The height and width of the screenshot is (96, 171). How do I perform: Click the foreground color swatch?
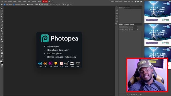pos(1,61)
